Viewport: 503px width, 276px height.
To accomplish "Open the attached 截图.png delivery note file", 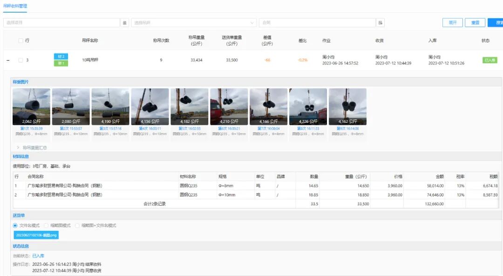I will coord(36,235).
